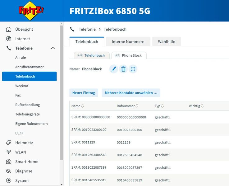Click the phone icon in the breadcrumb
This screenshot has height=186, width=229.
point(72,29)
